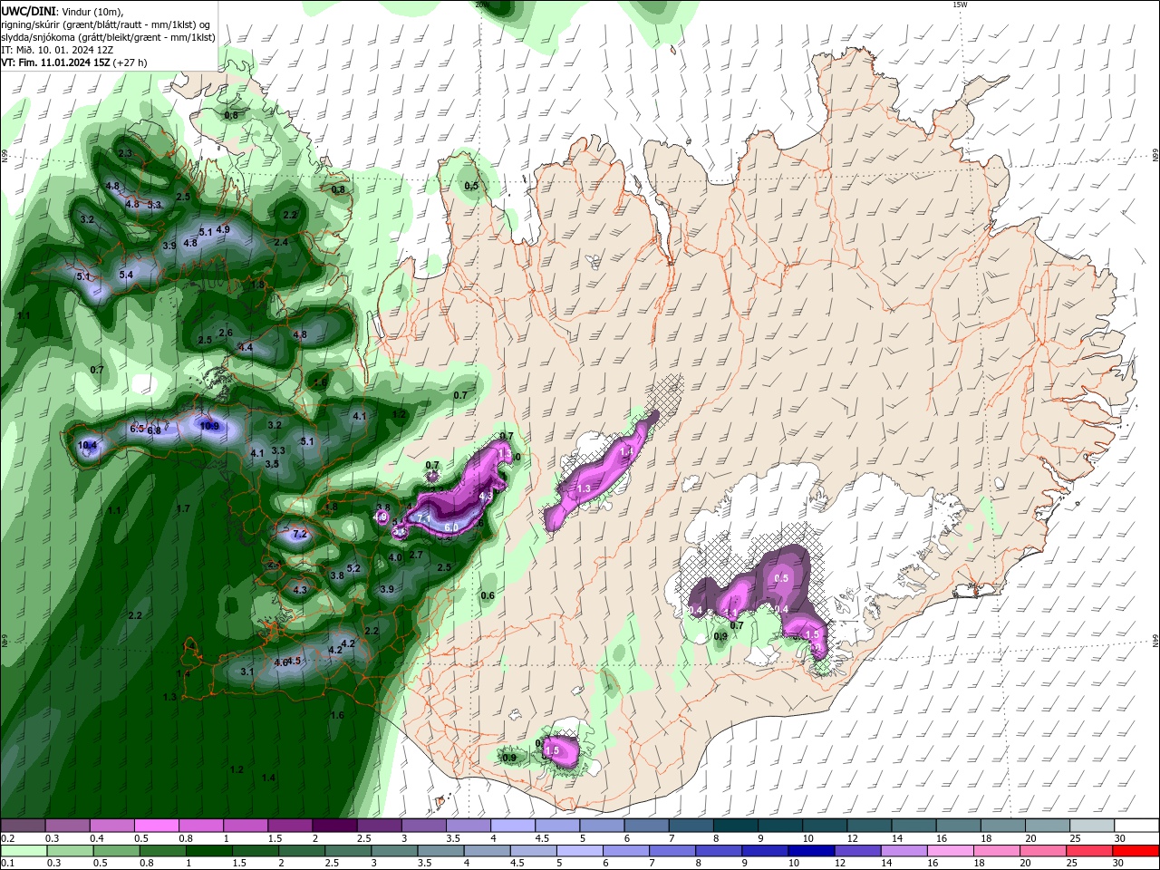
Task: Click upper-scale white swatch at 30
Action: (1136, 826)
